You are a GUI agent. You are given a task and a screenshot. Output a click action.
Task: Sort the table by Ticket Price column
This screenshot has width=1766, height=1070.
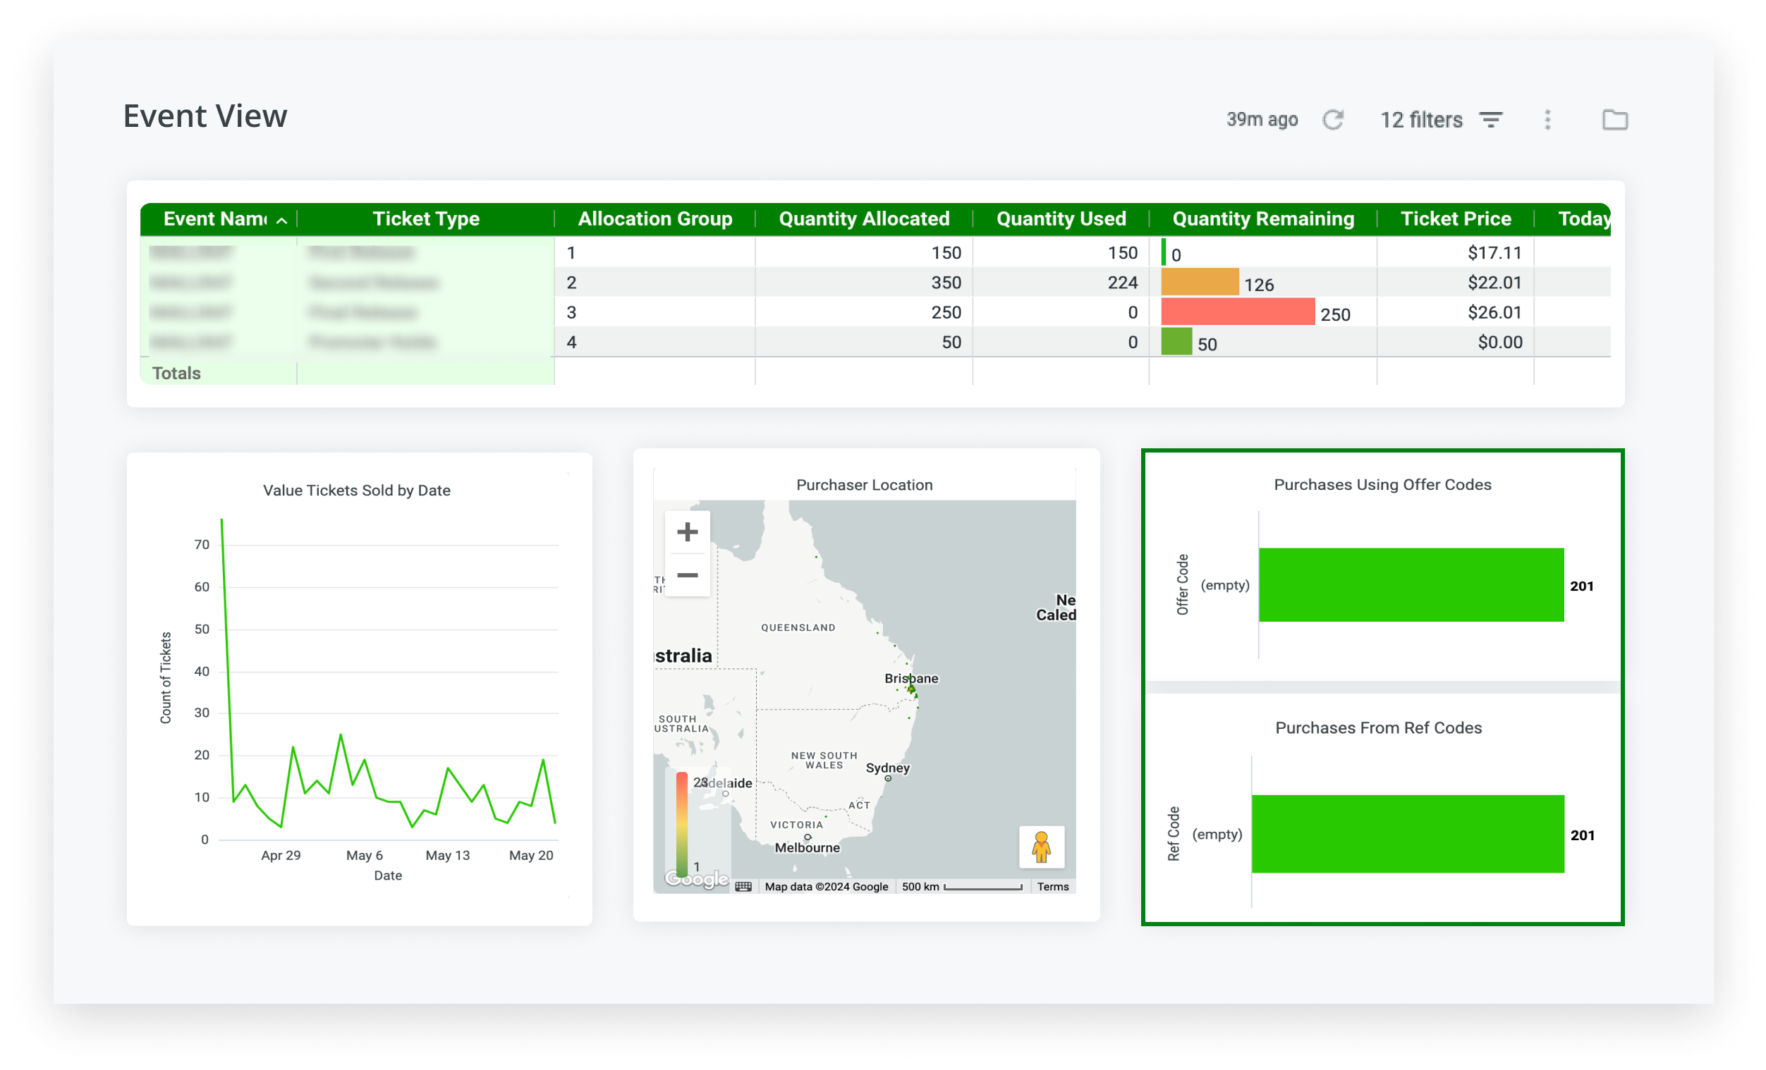(1455, 219)
